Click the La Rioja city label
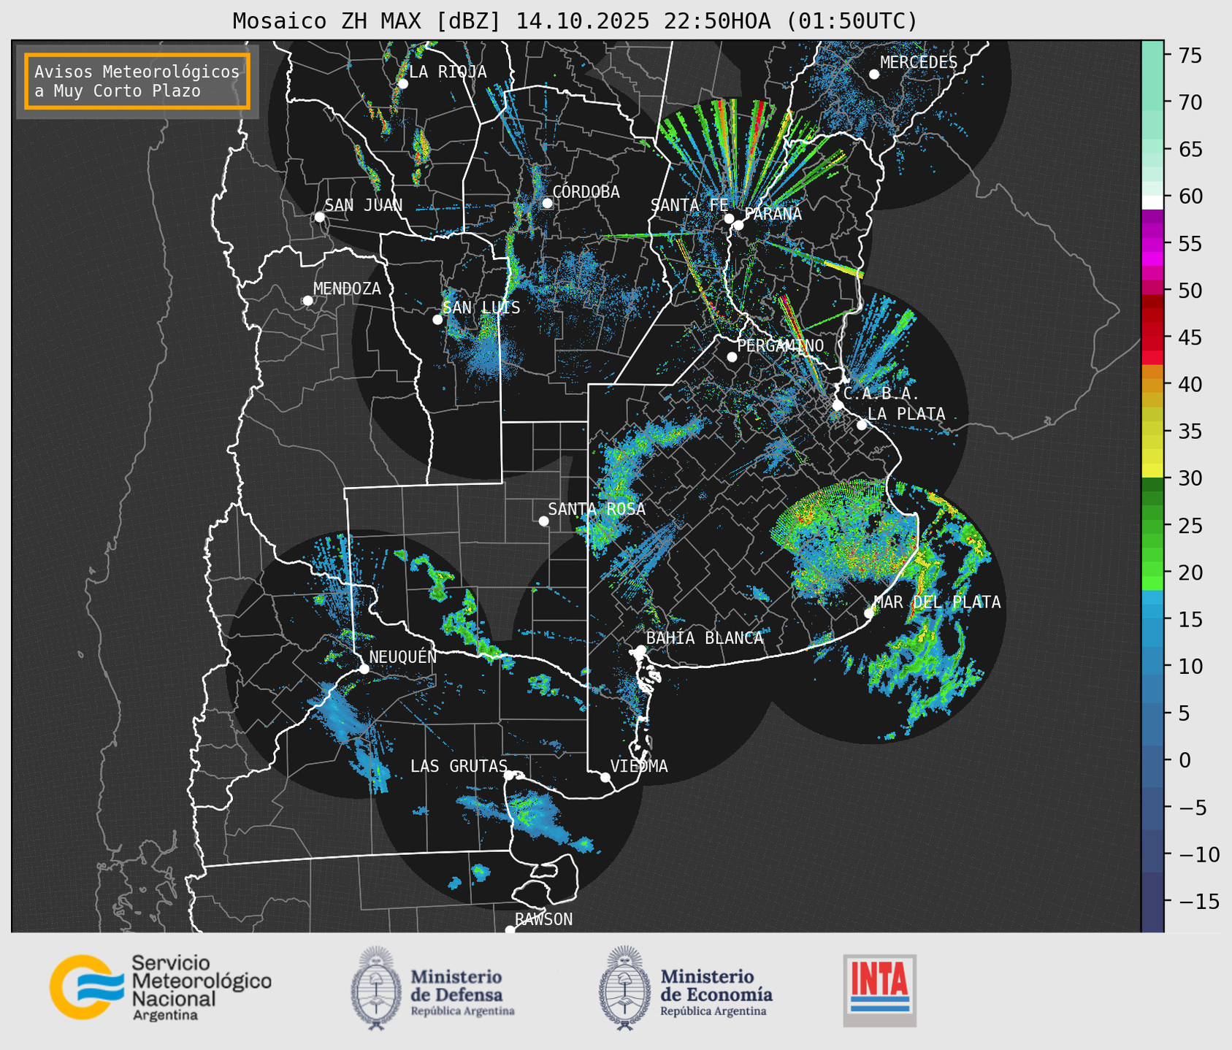This screenshot has width=1232, height=1050. tap(448, 72)
